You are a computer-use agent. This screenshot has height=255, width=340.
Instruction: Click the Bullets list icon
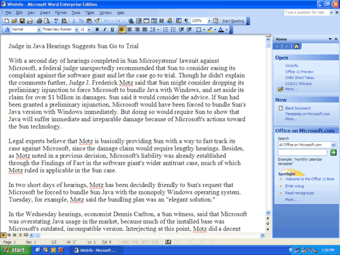click(x=173, y=30)
